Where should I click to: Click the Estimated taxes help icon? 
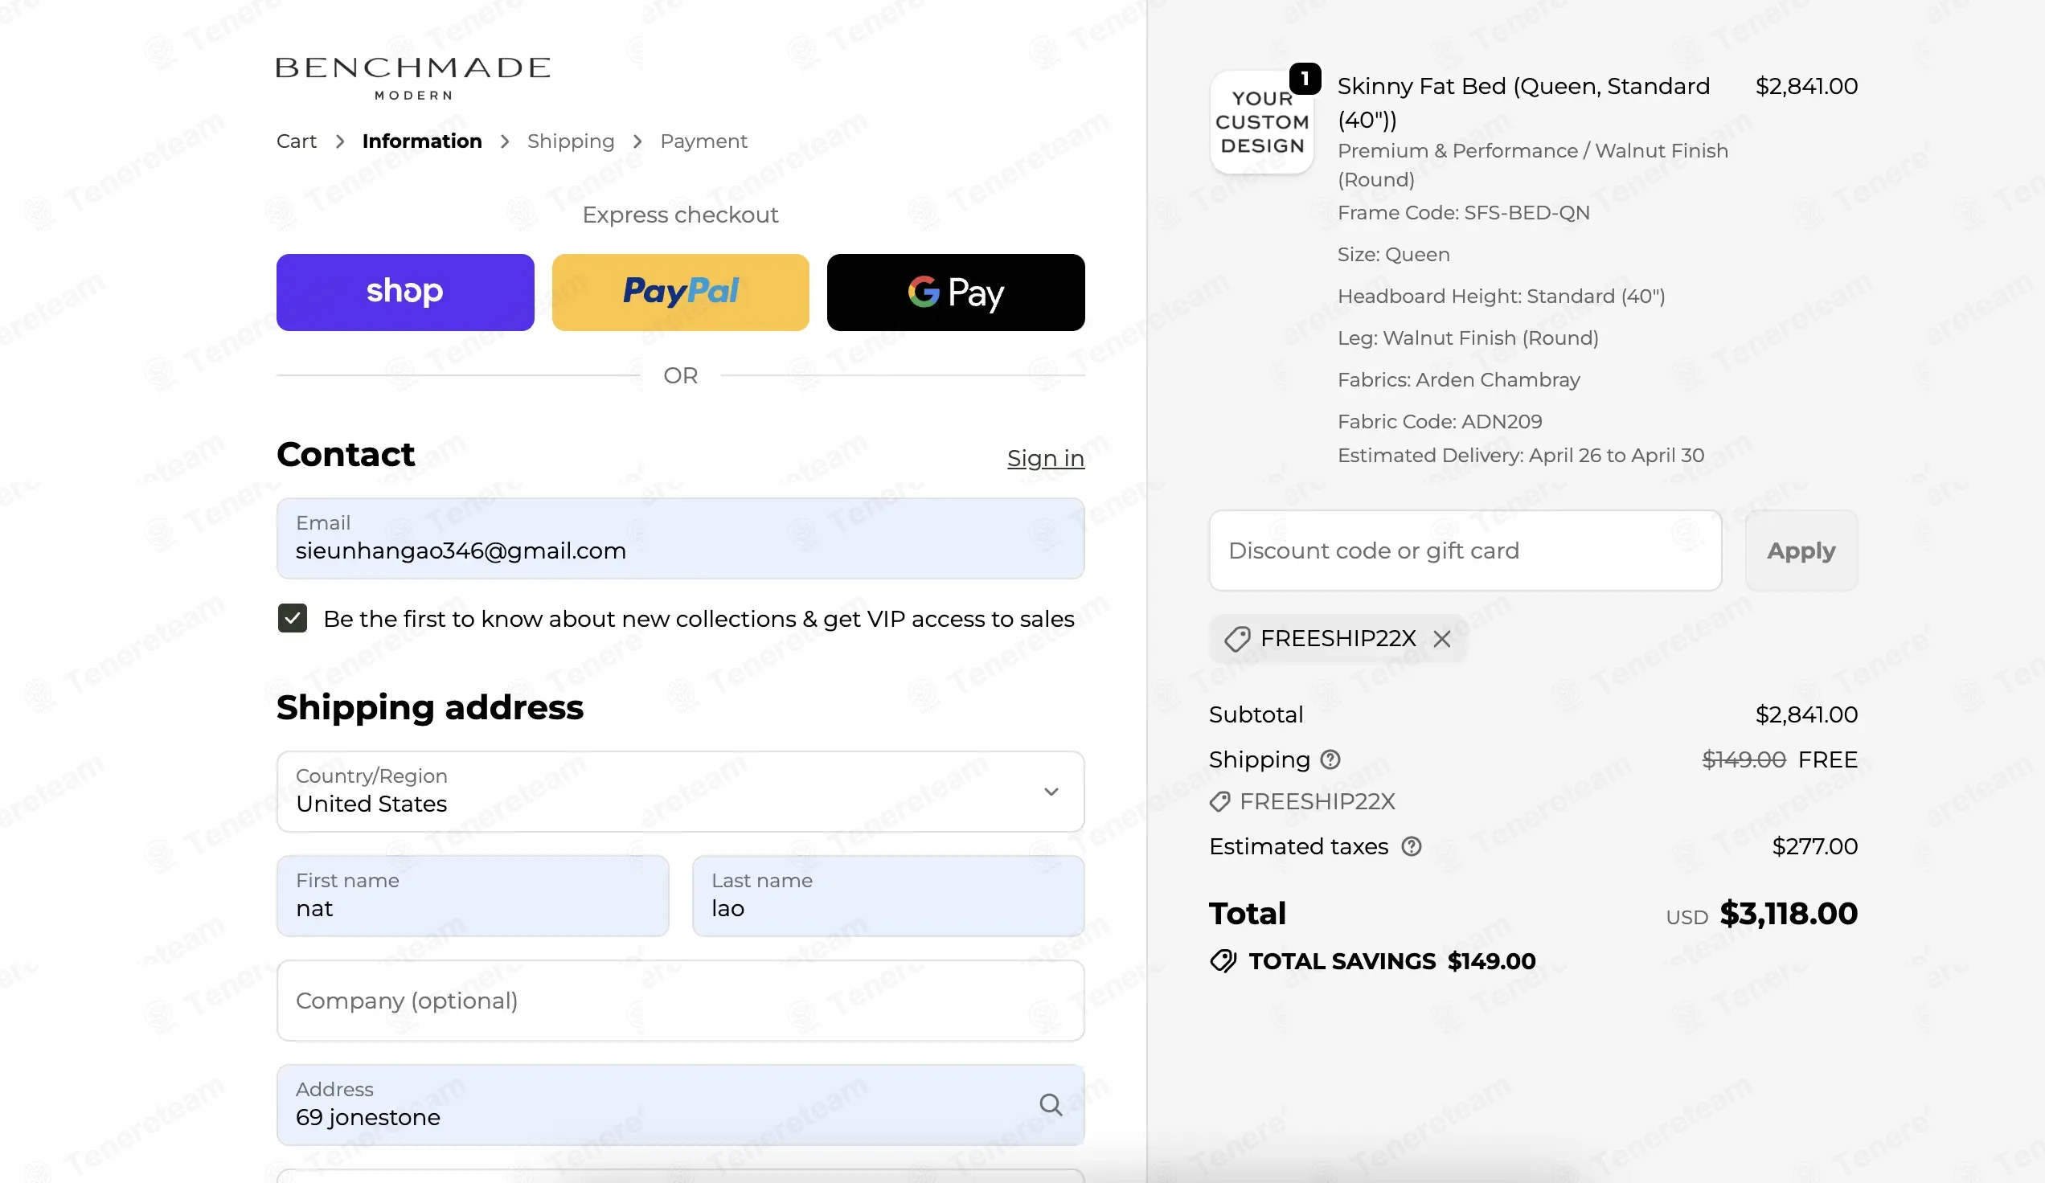pyautogui.click(x=1412, y=846)
